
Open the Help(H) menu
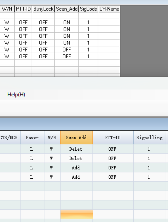tap(16, 95)
